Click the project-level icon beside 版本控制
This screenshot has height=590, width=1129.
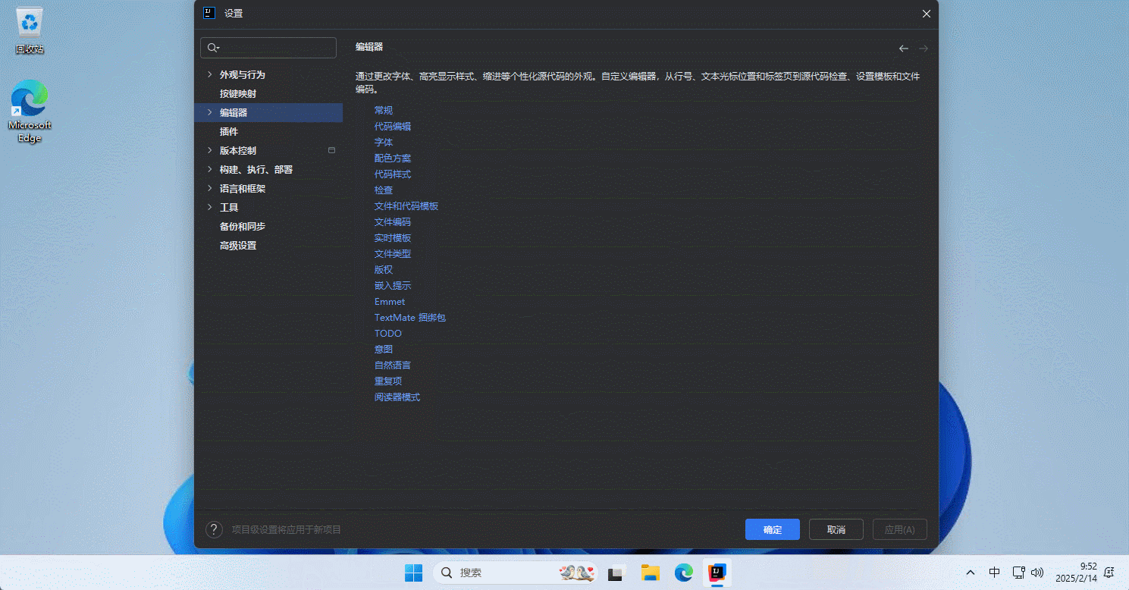coord(331,150)
